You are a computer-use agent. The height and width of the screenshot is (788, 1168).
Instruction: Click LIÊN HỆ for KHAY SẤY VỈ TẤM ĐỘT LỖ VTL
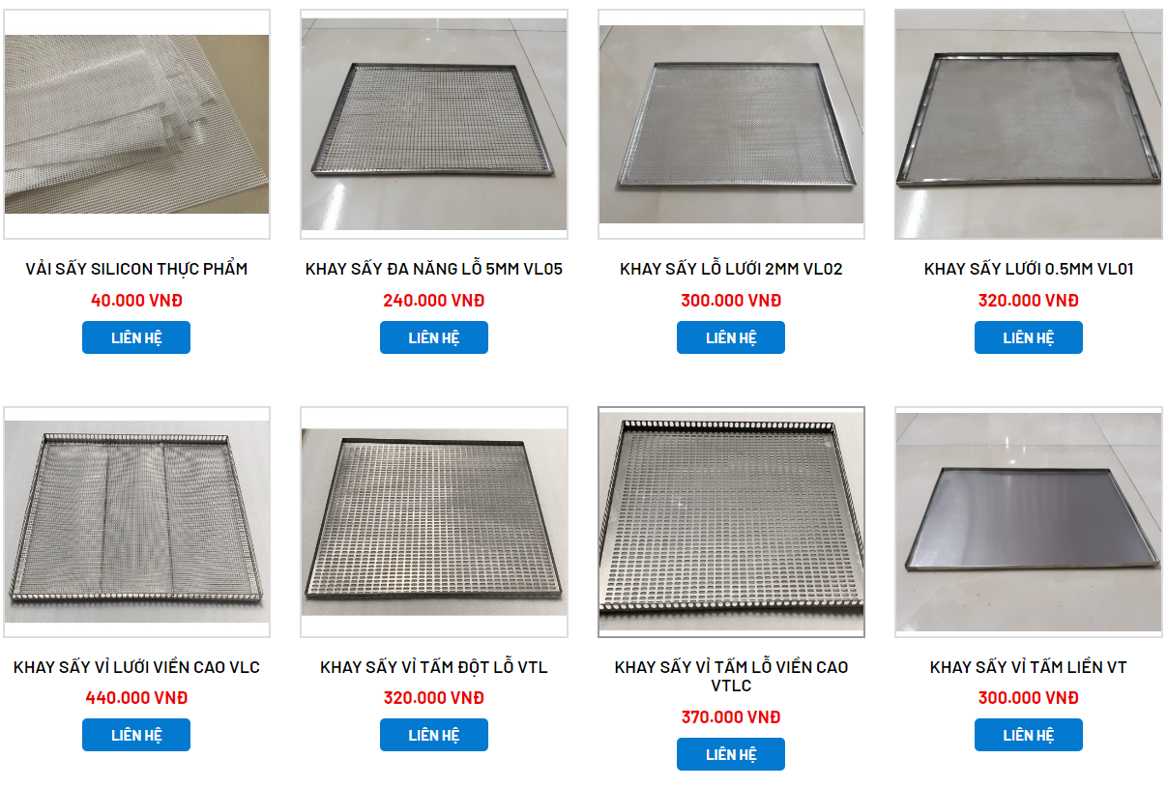tap(434, 735)
